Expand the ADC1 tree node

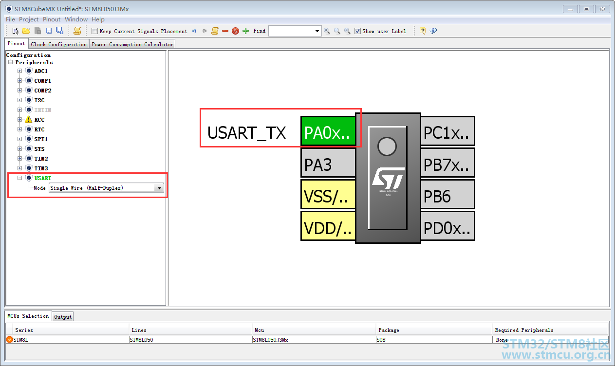click(20, 71)
